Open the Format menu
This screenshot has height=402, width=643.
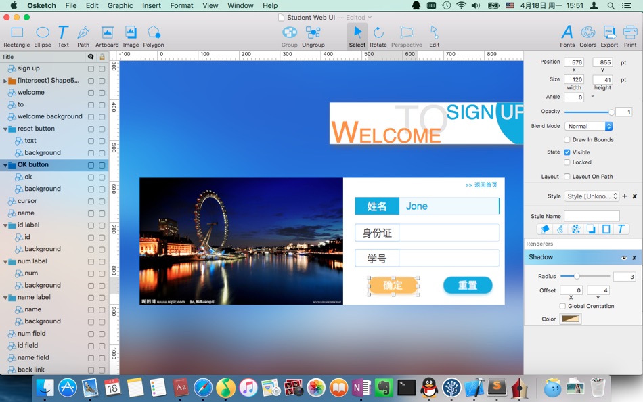[181, 5]
